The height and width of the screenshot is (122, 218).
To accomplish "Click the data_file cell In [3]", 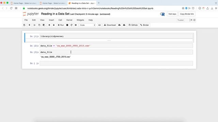I will 116,52.
